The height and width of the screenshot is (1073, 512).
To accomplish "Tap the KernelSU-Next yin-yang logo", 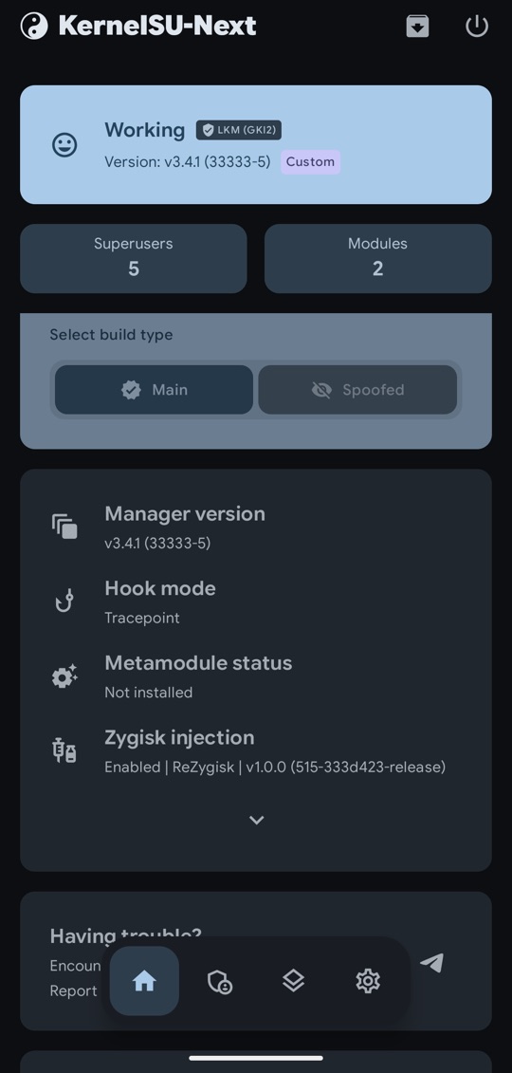I will pyautogui.click(x=34, y=26).
